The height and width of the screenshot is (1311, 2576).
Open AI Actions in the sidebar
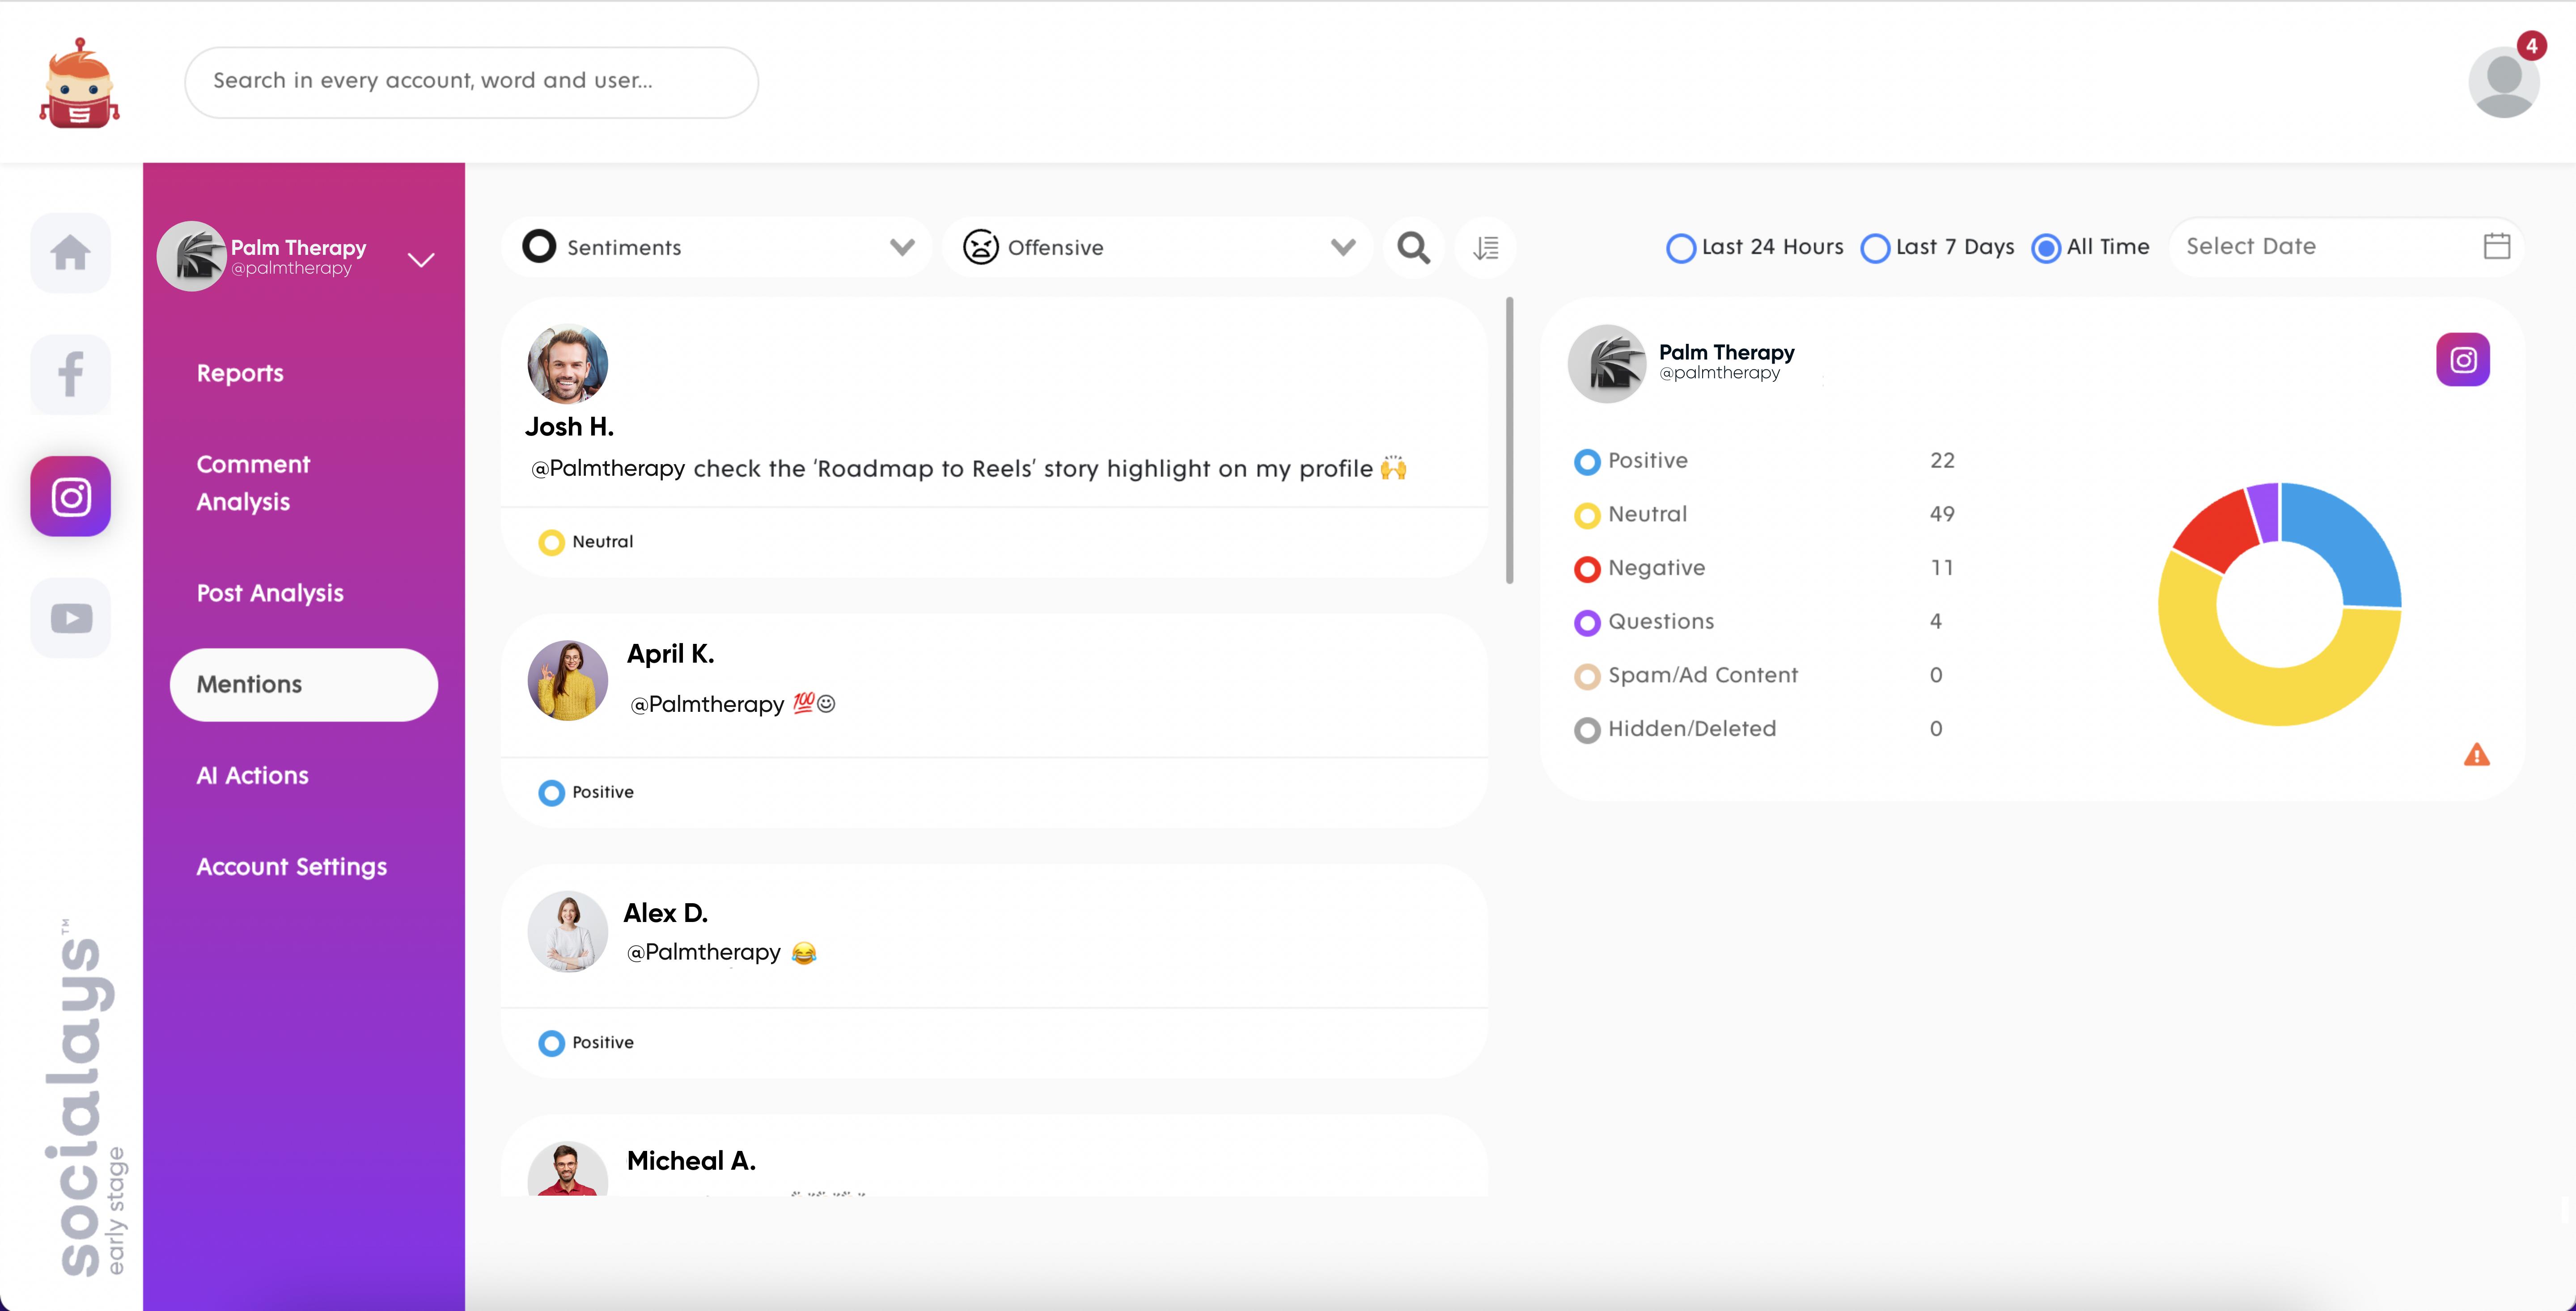coord(252,776)
